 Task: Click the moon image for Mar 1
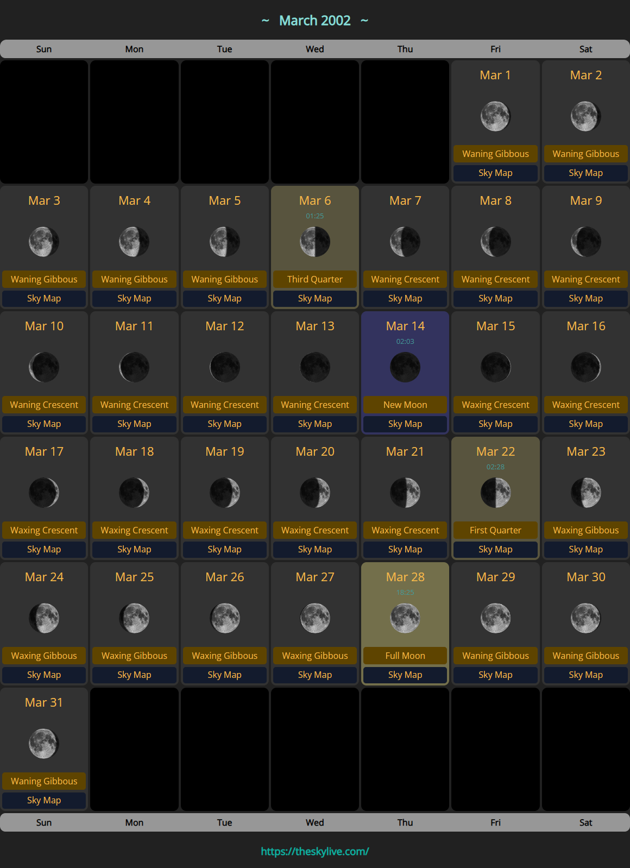(x=495, y=116)
